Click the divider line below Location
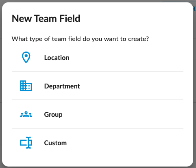The image size is (196, 168). coord(98,71)
